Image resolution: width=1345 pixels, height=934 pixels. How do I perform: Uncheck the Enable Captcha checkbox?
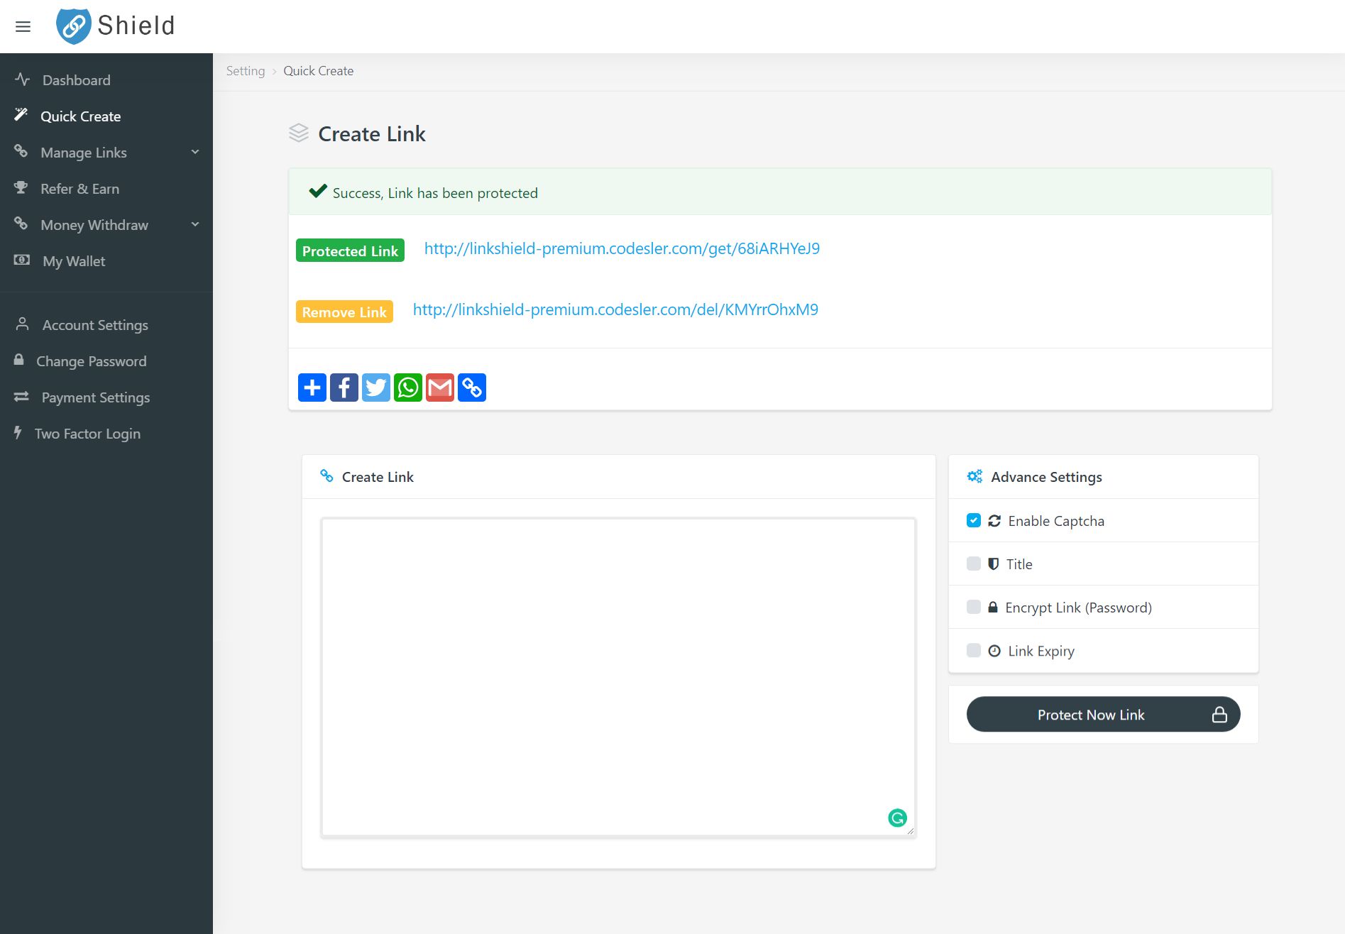[x=974, y=520]
